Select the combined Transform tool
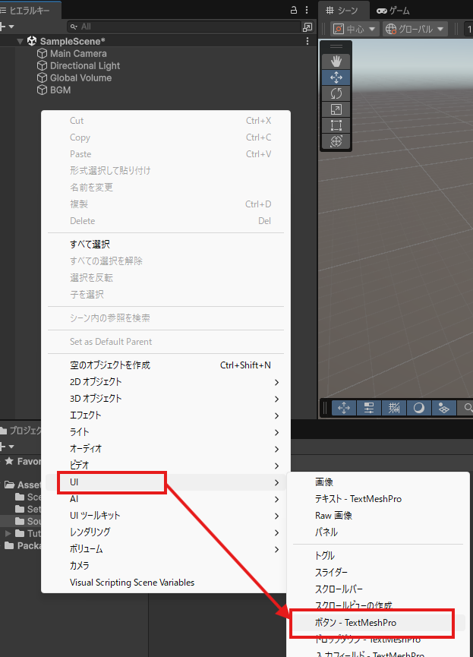Viewport: 473px width, 657px height. [x=336, y=141]
